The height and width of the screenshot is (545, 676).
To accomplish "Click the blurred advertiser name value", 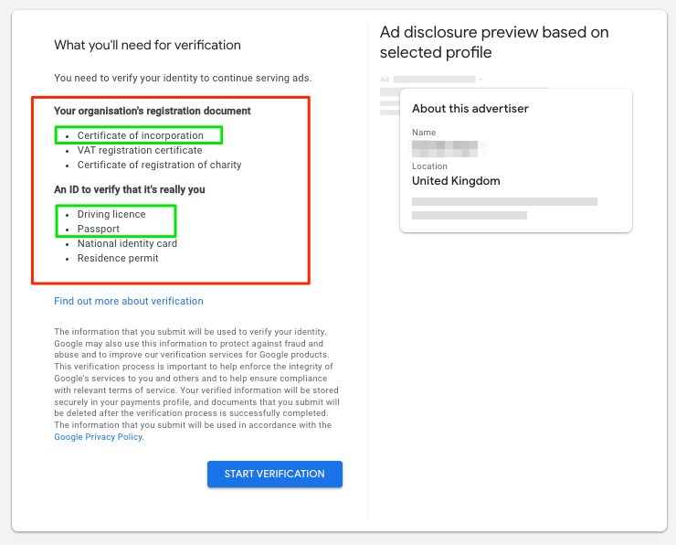I will 445,147.
